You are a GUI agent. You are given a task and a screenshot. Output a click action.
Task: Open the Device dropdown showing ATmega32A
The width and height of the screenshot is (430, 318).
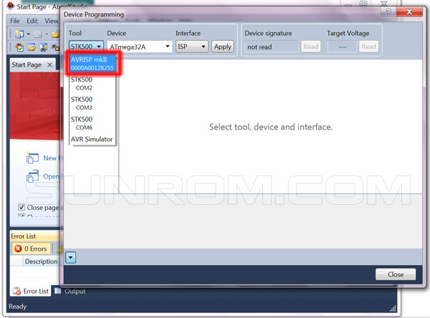(140, 47)
